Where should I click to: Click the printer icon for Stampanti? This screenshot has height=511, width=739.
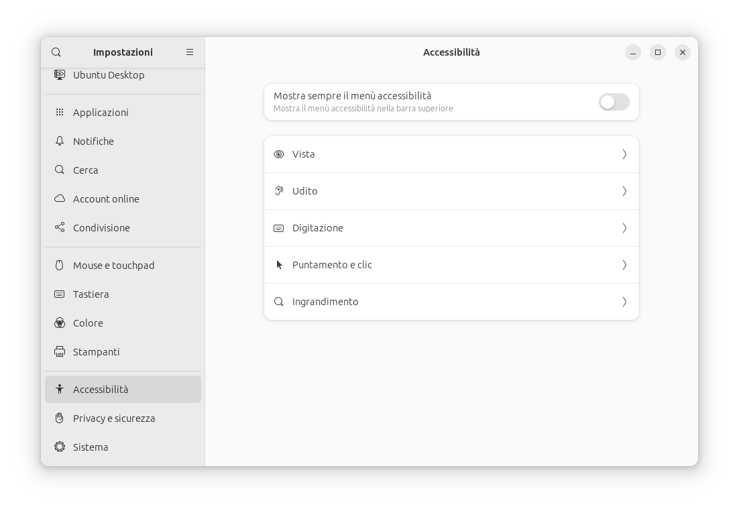coord(60,352)
